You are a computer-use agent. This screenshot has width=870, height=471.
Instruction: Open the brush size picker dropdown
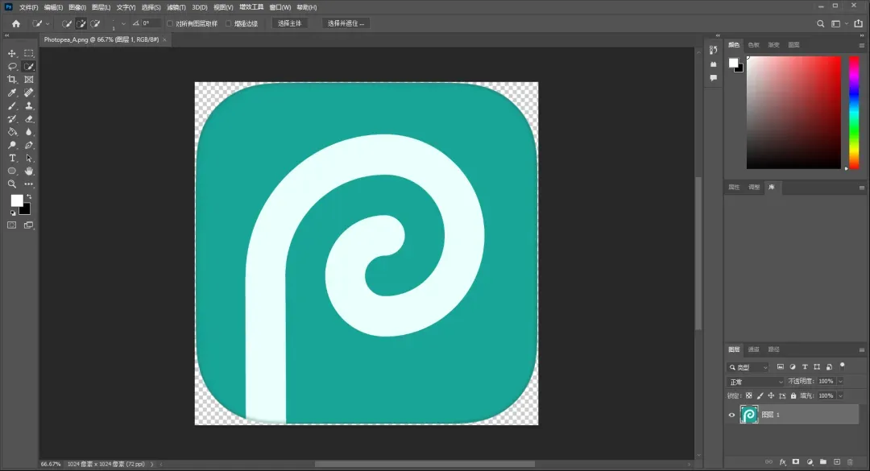[123, 24]
